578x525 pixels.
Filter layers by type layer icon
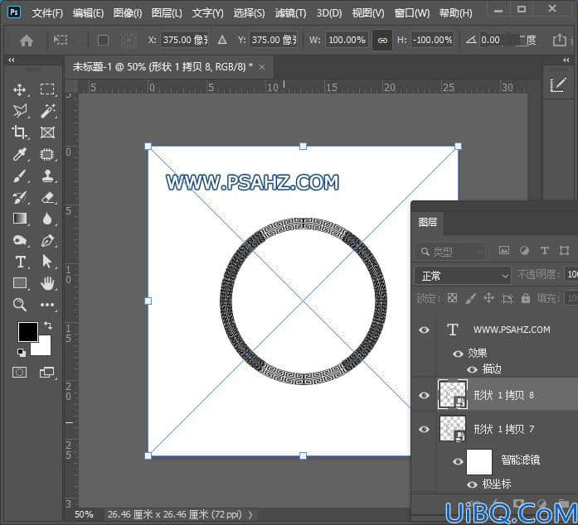[x=545, y=251]
